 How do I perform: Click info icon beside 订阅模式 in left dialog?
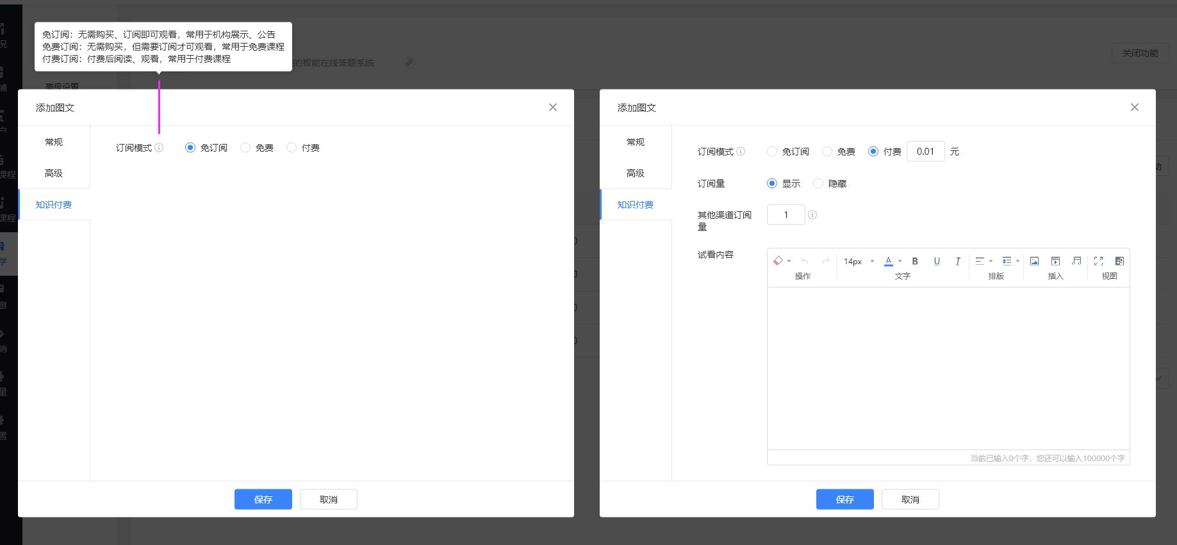(x=159, y=148)
